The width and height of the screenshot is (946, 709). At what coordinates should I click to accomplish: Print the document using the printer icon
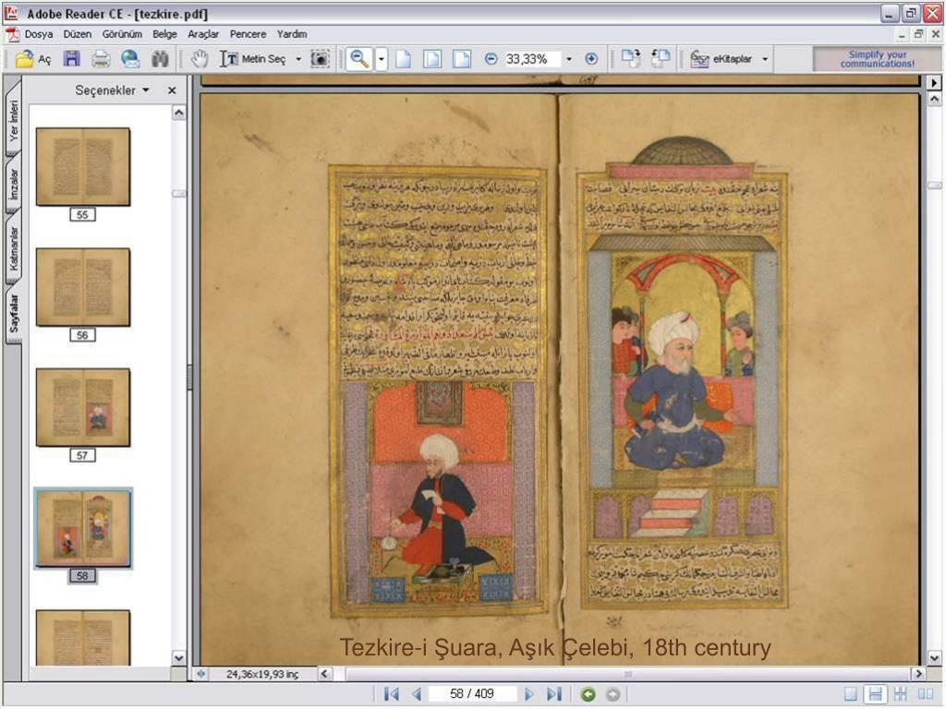click(101, 59)
